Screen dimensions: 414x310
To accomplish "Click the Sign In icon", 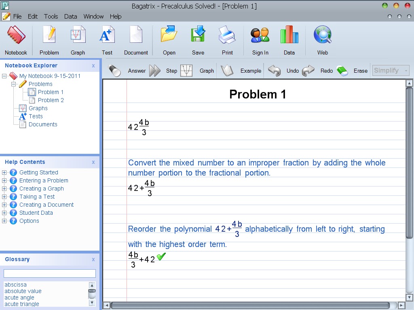I will pos(260,36).
